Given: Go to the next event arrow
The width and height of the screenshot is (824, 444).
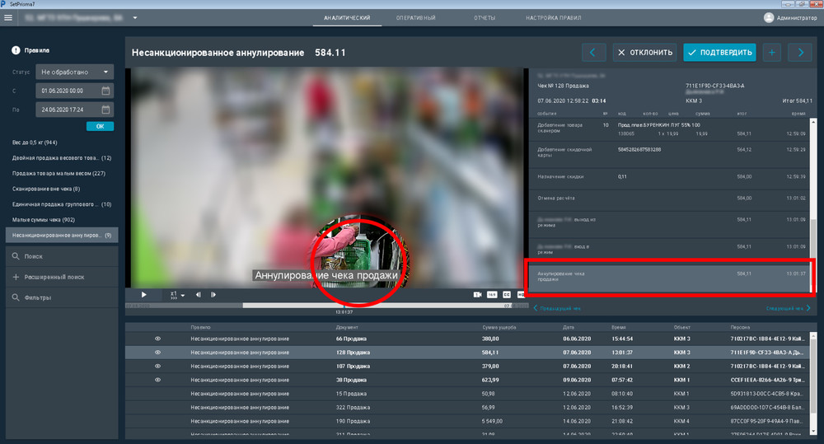Looking at the screenshot, I should coord(800,52).
